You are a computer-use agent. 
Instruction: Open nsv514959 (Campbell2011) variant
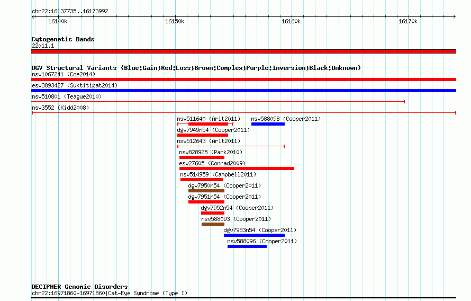pyautogui.click(x=218, y=174)
